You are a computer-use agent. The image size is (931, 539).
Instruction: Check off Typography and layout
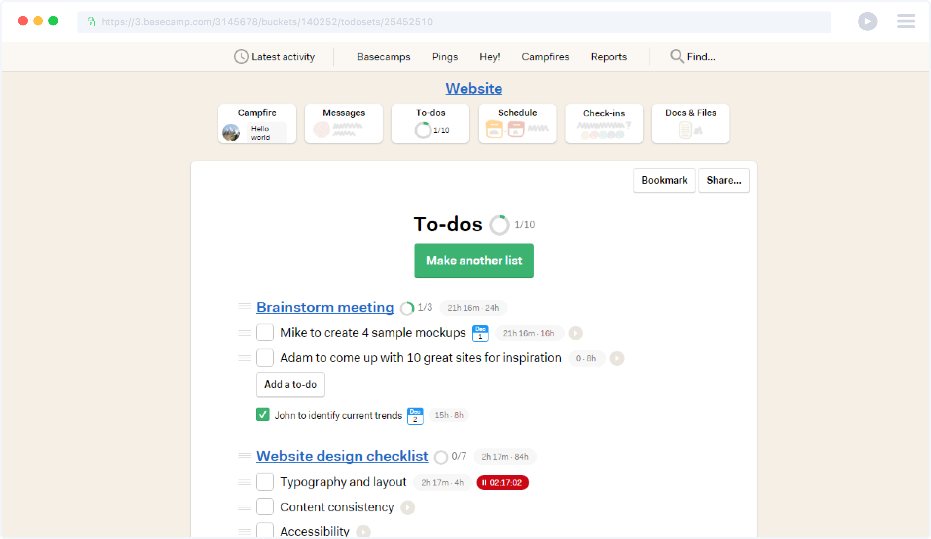265,482
